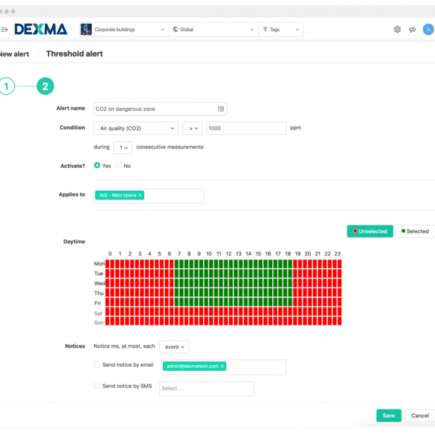Change the greater-than operator dropdown
435x435 pixels.
[193, 128]
